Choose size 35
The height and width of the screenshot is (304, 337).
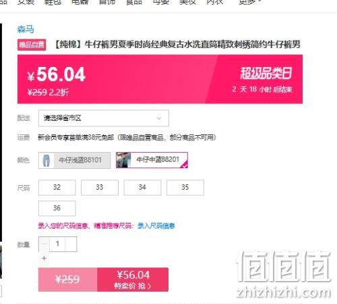tap(185, 187)
